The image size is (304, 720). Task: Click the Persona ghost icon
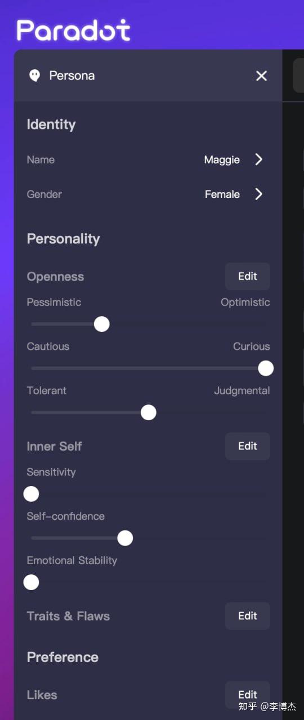click(35, 75)
